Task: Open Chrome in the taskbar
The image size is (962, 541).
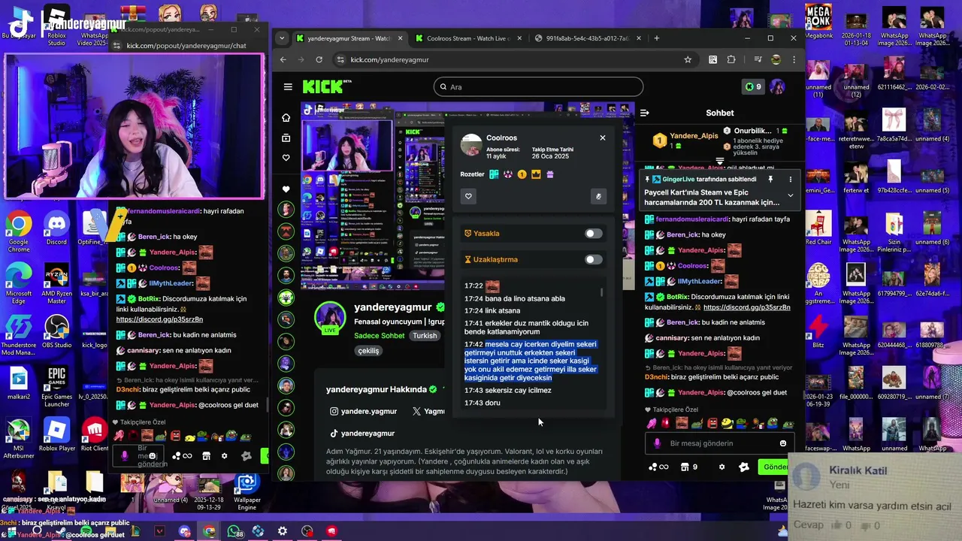Action: click(209, 531)
